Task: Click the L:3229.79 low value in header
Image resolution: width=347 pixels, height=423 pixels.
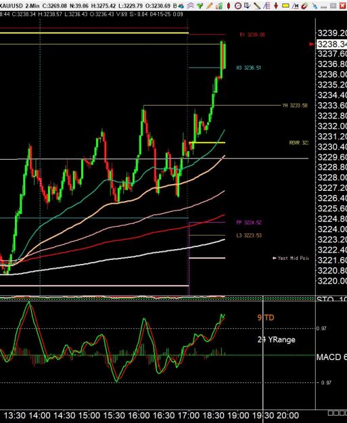Action: (131, 5)
